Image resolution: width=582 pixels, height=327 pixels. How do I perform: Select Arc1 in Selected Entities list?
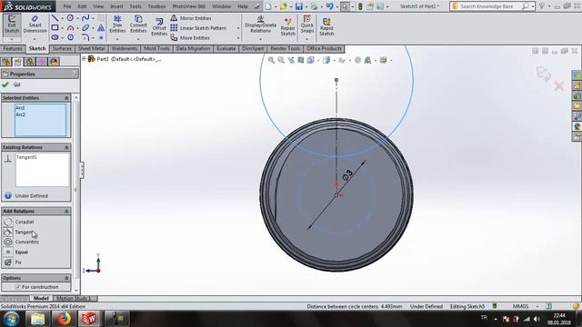pos(20,108)
